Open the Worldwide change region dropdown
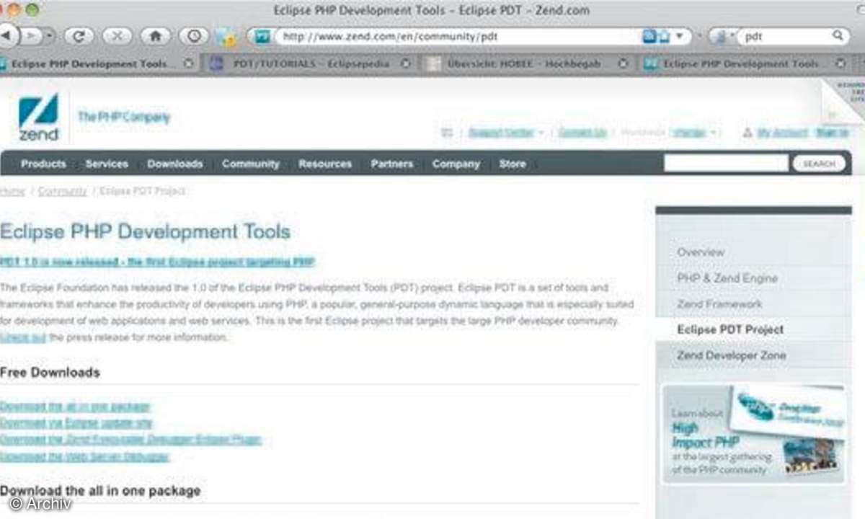865x519 pixels. tap(713, 133)
